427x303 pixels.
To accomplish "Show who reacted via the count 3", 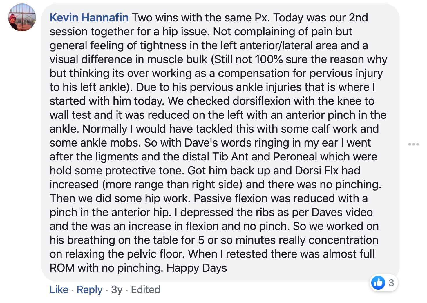I will click(391, 283).
